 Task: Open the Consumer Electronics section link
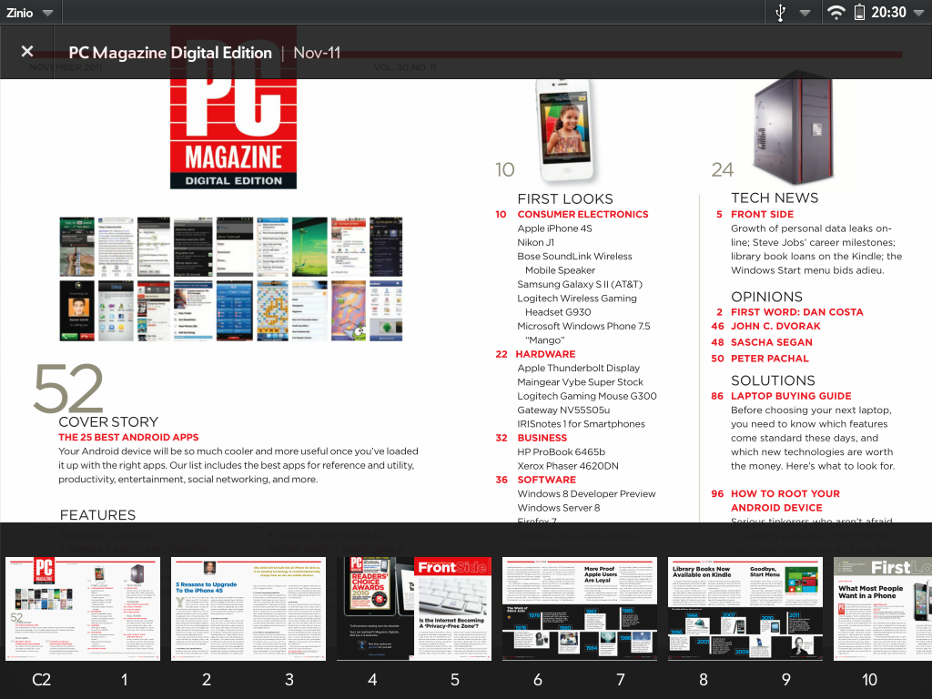tap(582, 215)
